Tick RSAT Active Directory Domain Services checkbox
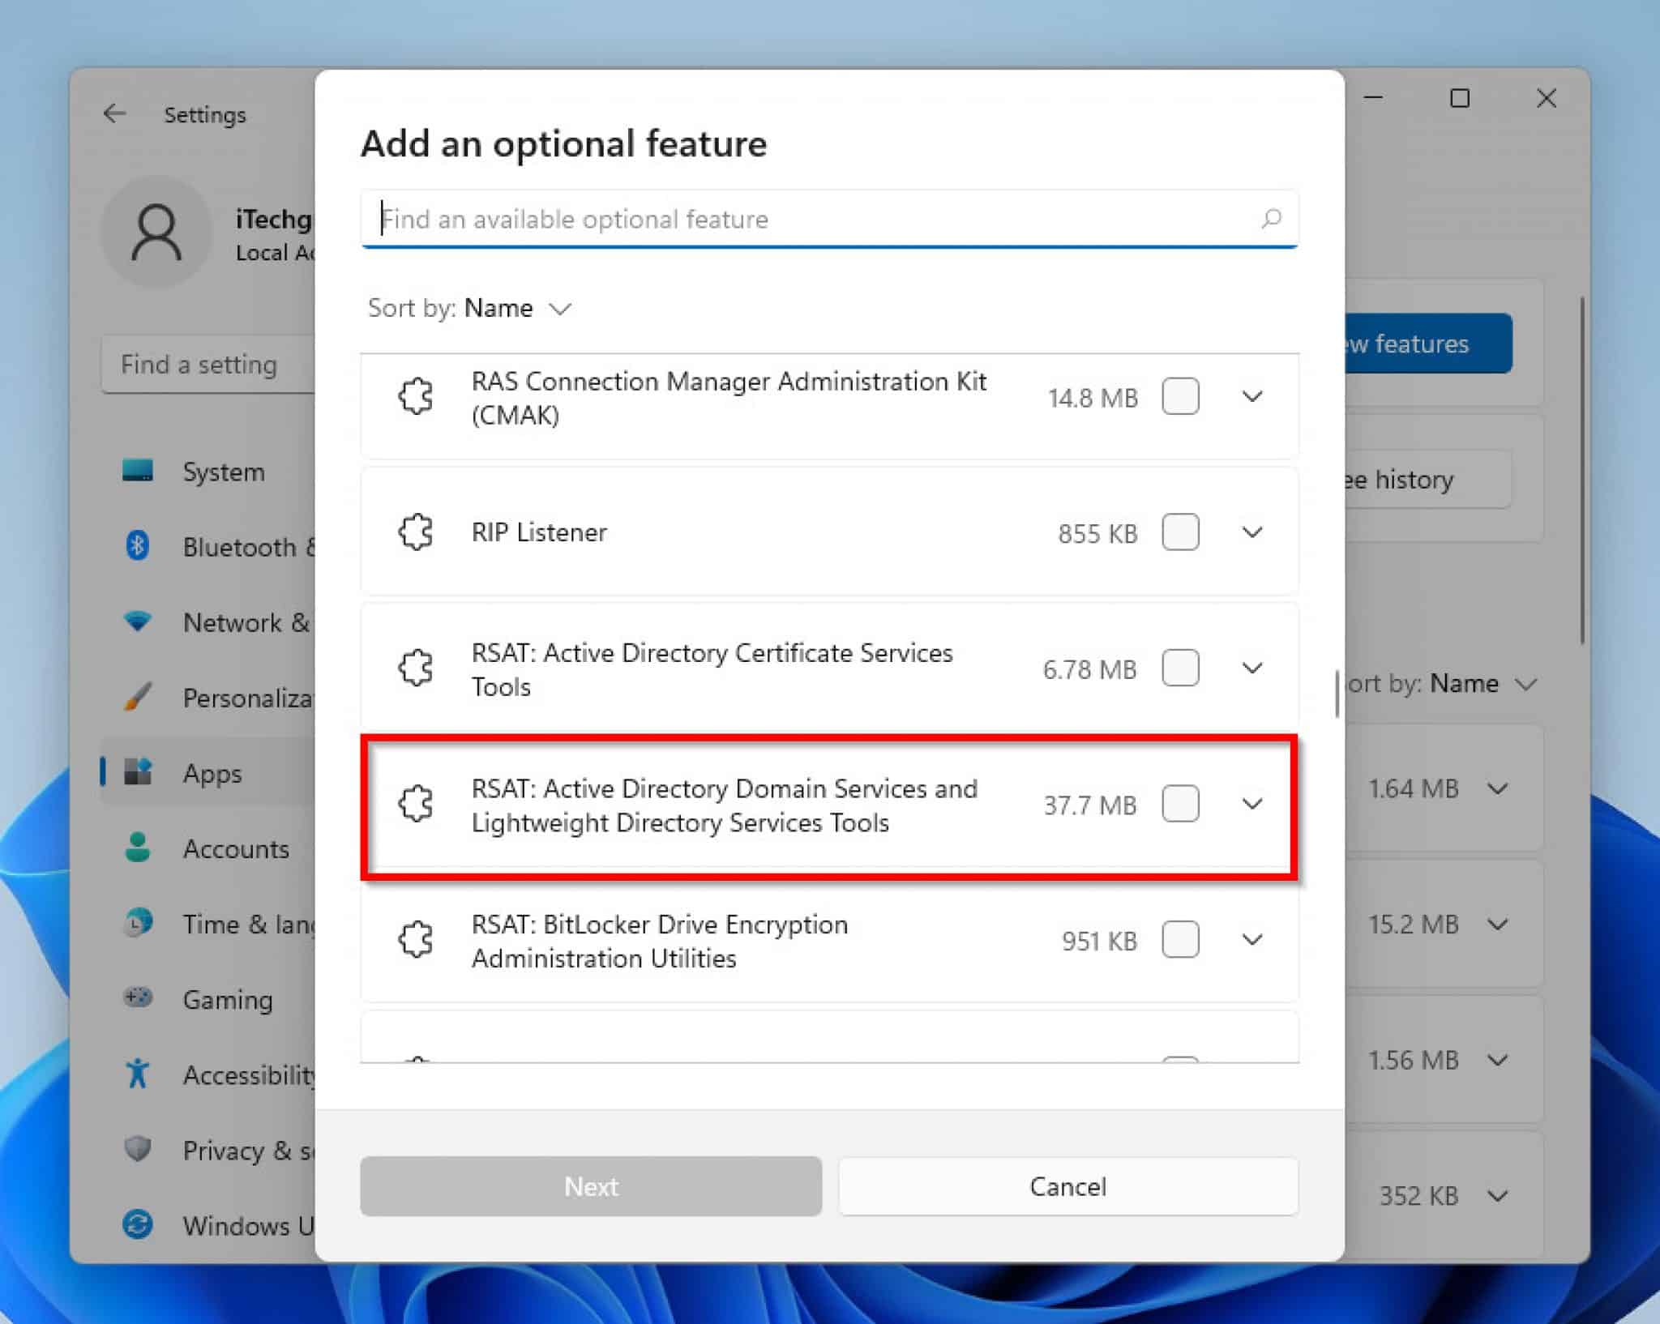Screen dimensions: 1660x1324 coord(1180,804)
